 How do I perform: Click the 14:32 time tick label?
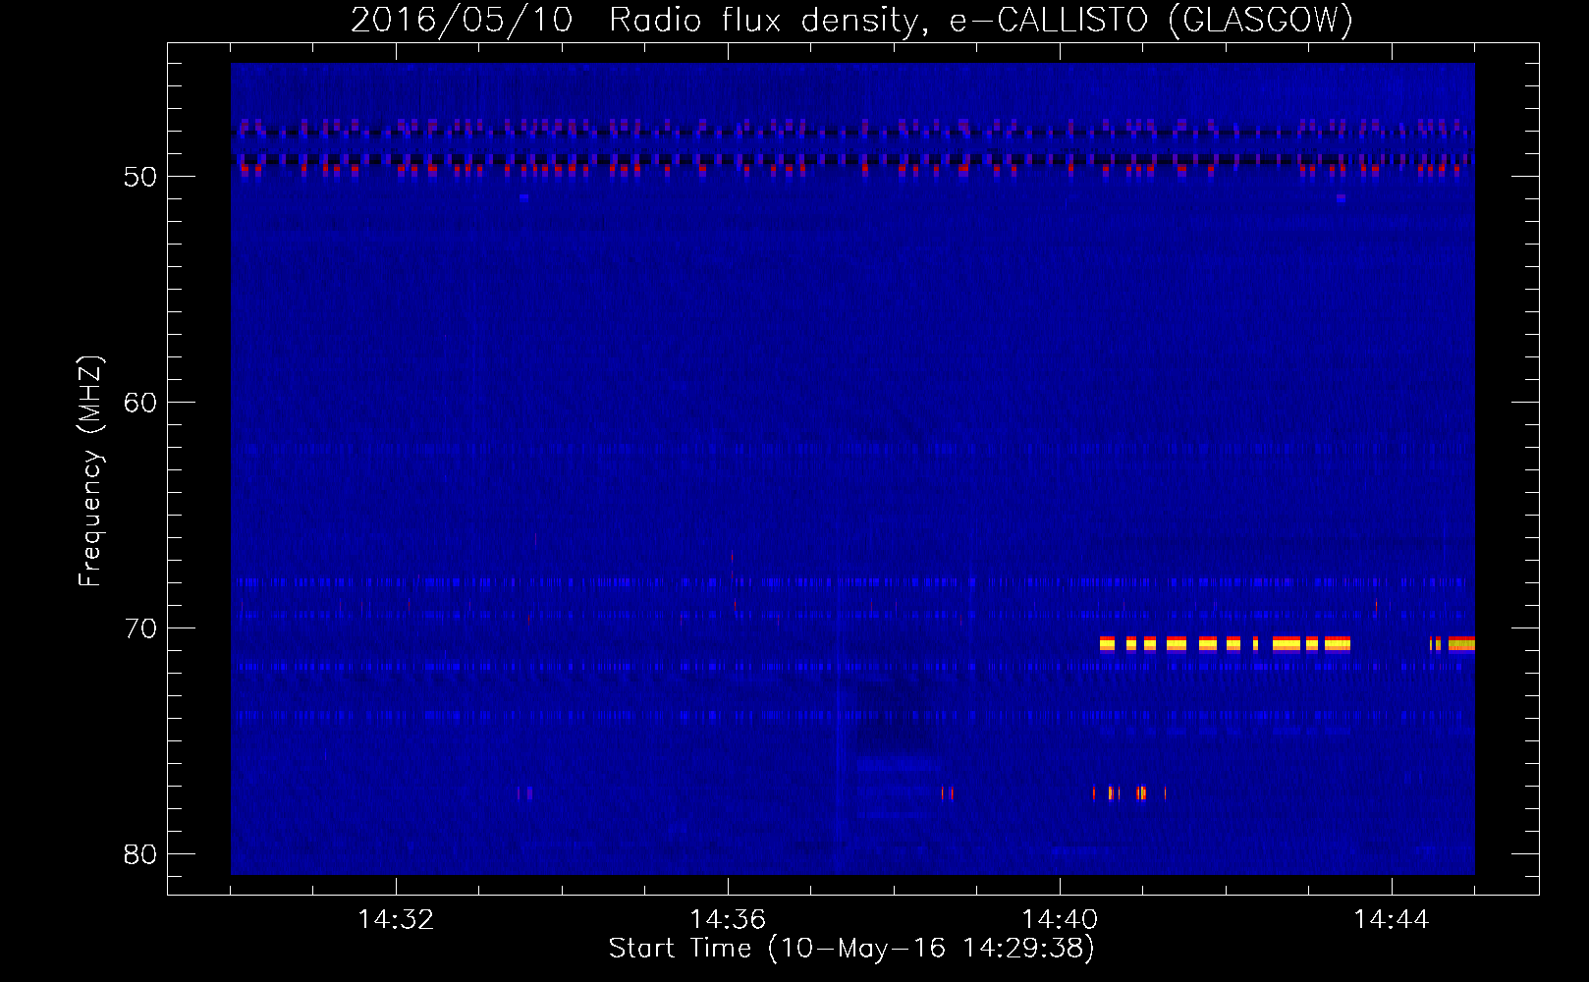pos(396,920)
